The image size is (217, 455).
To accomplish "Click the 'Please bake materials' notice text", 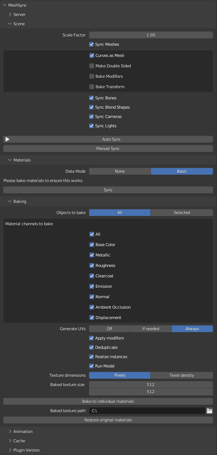I will pos(43,181).
